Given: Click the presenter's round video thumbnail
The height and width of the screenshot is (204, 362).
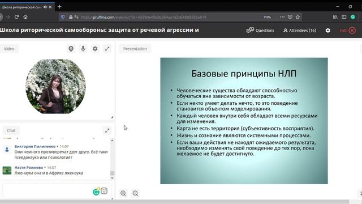Looking at the screenshot, I should coord(55,86).
